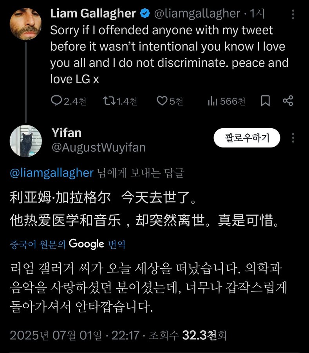Open view analytics bar chart icon
The width and height of the screenshot is (309, 353).
click(212, 101)
